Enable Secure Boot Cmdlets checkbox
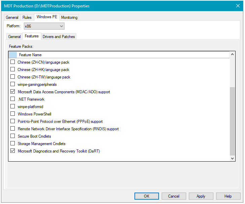Screen dimensions: 245x204 [13, 136]
